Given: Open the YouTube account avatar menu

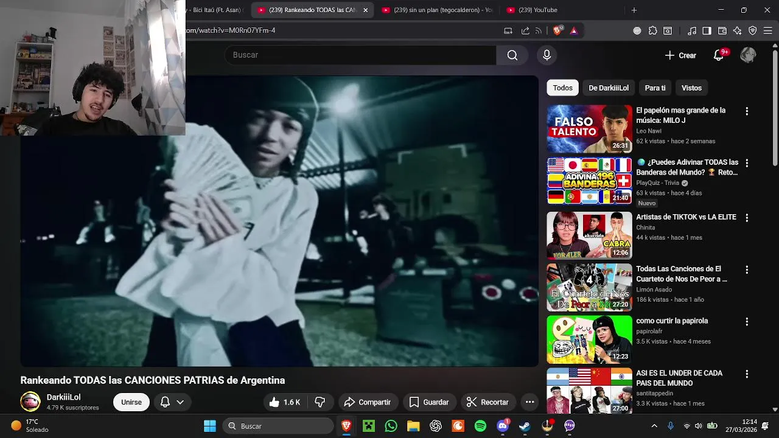Looking at the screenshot, I should [x=748, y=55].
